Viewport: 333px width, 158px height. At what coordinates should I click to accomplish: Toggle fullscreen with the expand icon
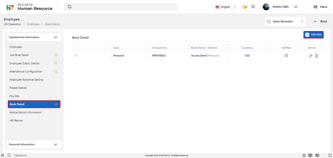coord(330,155)
